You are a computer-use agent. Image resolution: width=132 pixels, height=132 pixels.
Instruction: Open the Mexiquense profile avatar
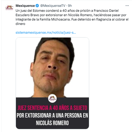(x=9, y=8)
